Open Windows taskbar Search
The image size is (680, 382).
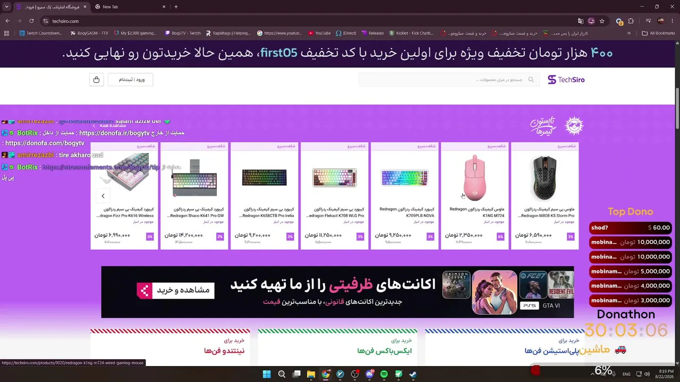click(x=282, y=374)
